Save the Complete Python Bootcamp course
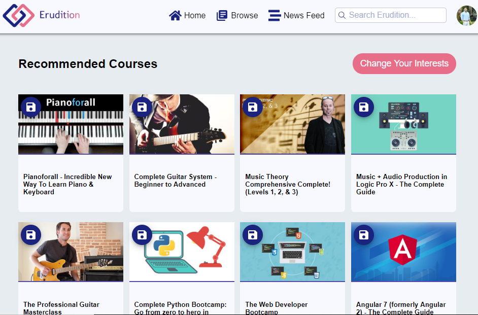 tap(142, 235)
